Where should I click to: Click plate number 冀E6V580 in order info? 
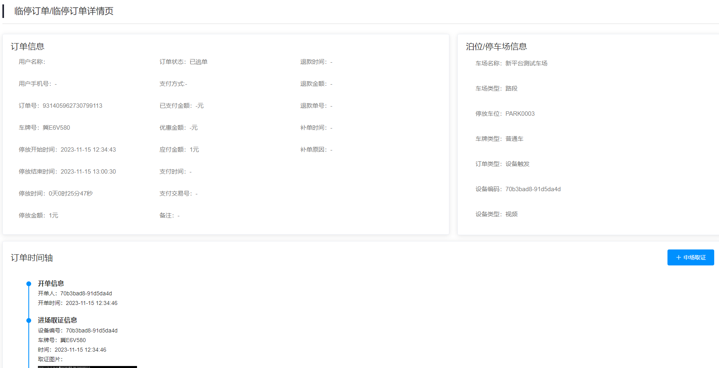(x=56, y=128)
